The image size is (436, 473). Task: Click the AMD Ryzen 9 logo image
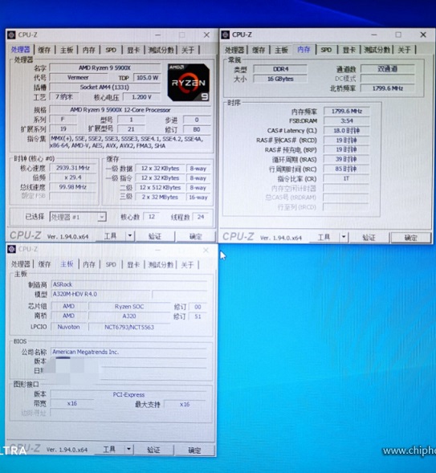point(189,83)
